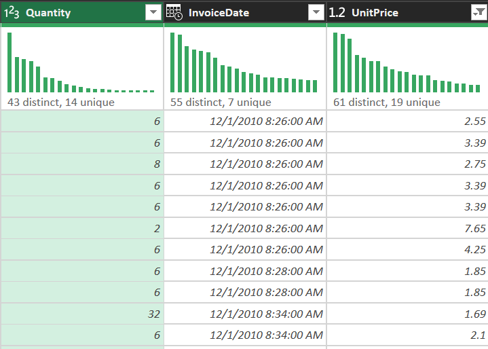Select the UnitPrice column header name
The height and width of the screenshot is (349, 488).
coord(374,13)
